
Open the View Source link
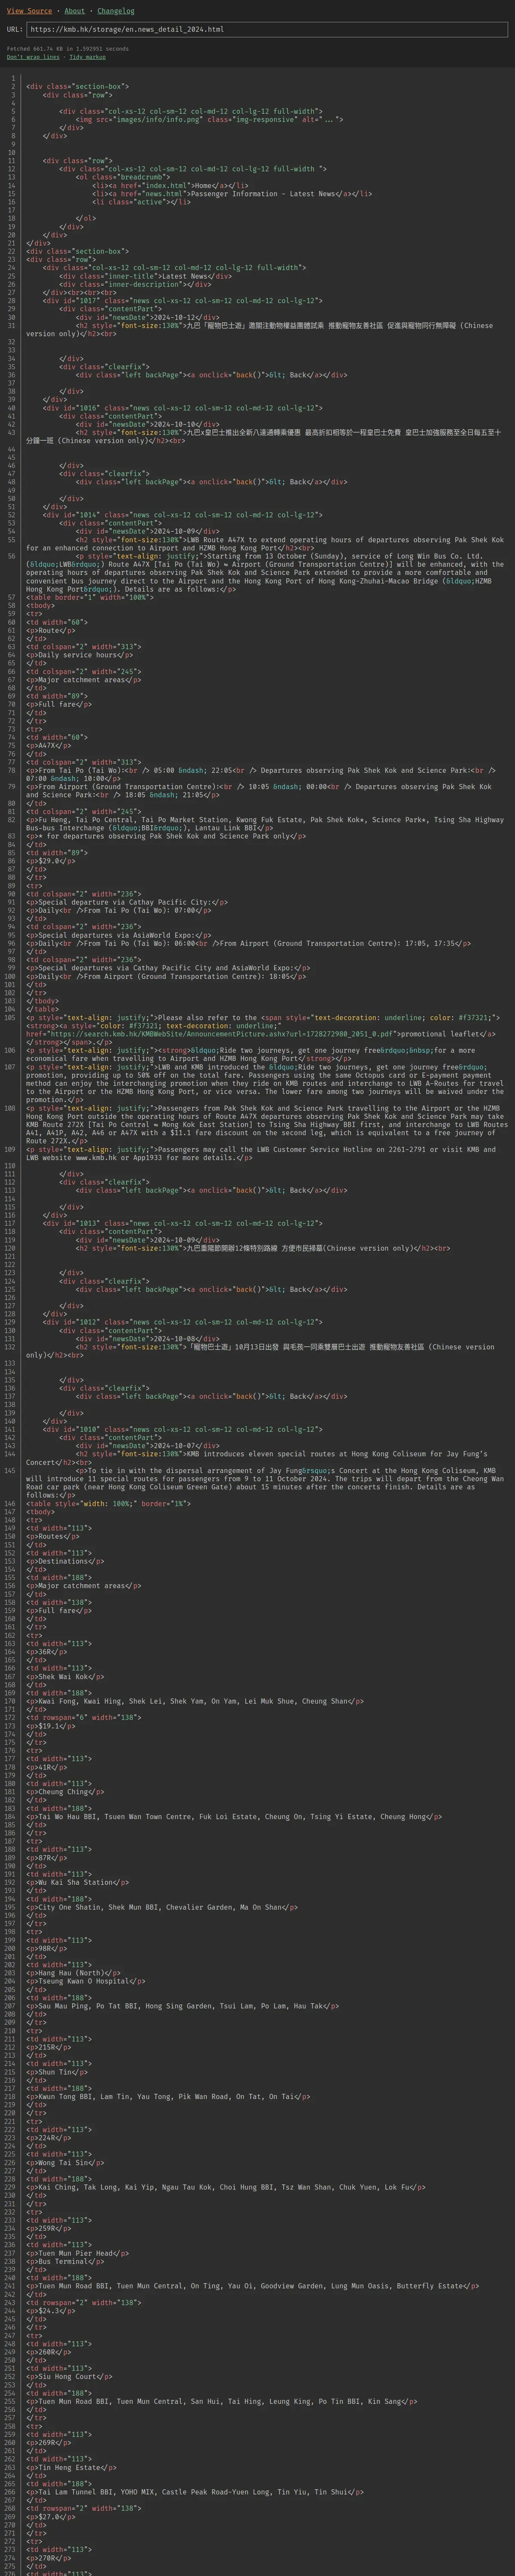pos(29,11)
